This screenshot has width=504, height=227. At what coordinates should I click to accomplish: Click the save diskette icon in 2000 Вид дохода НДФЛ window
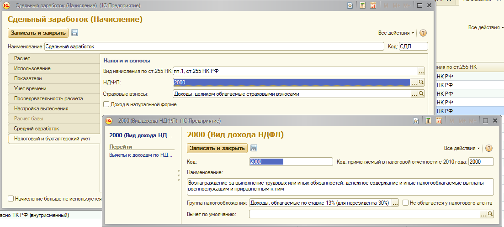coord(254,148)
